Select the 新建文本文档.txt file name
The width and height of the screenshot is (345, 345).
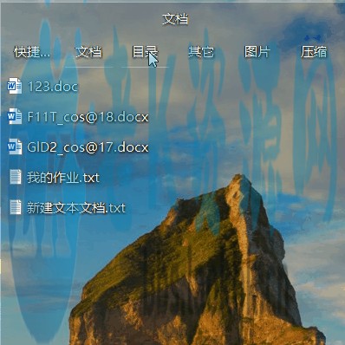(x=76, y=208)
